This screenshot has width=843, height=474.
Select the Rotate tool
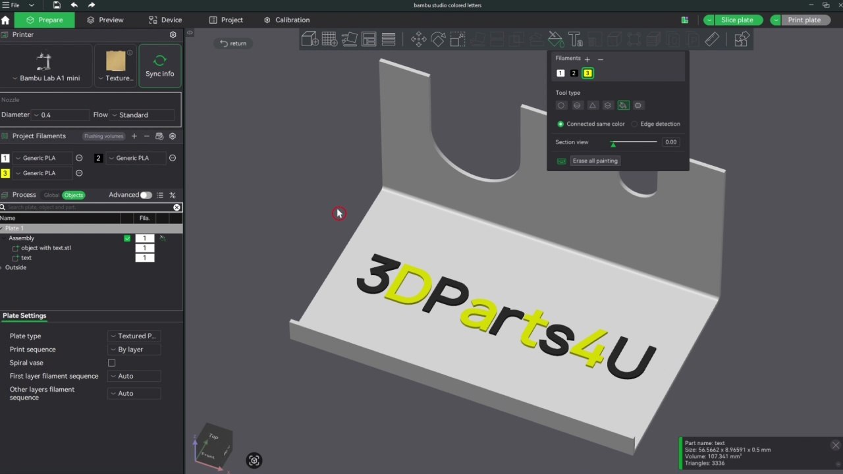(x=438, y=39)
